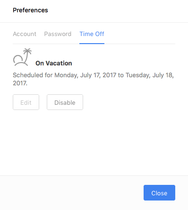
Task: Click the Preferences dialog title
Action: pos(30,10)
